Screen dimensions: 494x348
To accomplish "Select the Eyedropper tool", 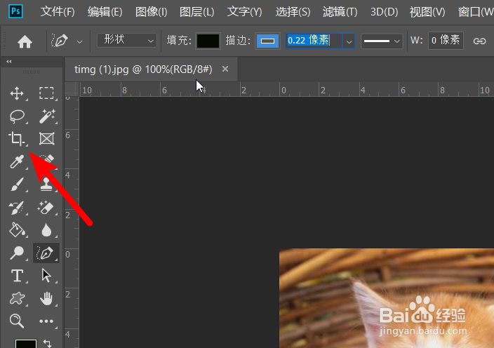I will pos(17,161).
